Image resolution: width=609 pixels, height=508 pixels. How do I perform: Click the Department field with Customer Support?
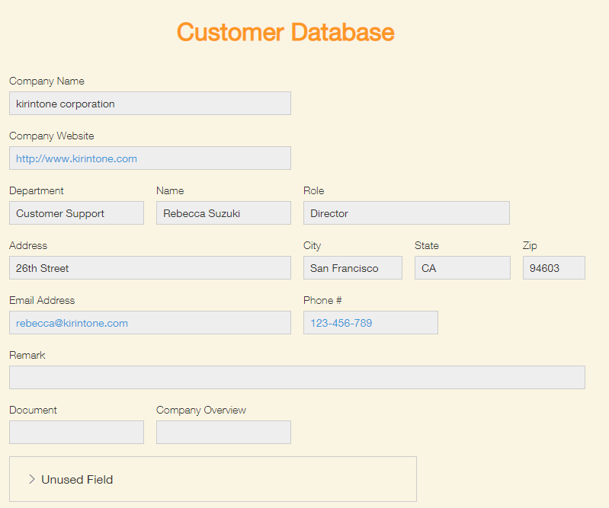click(76, 213)
